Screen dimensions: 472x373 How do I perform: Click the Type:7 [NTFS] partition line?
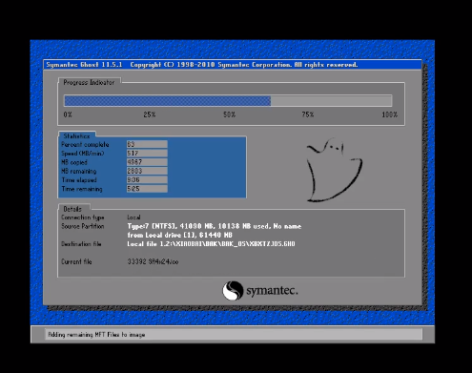point(215,226)
